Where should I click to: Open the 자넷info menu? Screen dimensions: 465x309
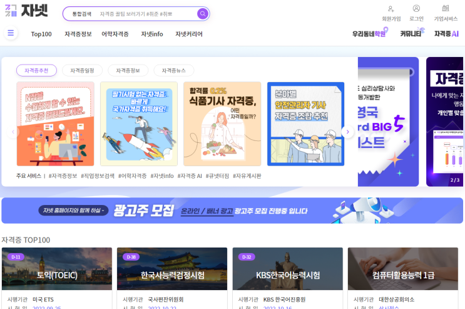pyautogui.click(x=152, y=34)
